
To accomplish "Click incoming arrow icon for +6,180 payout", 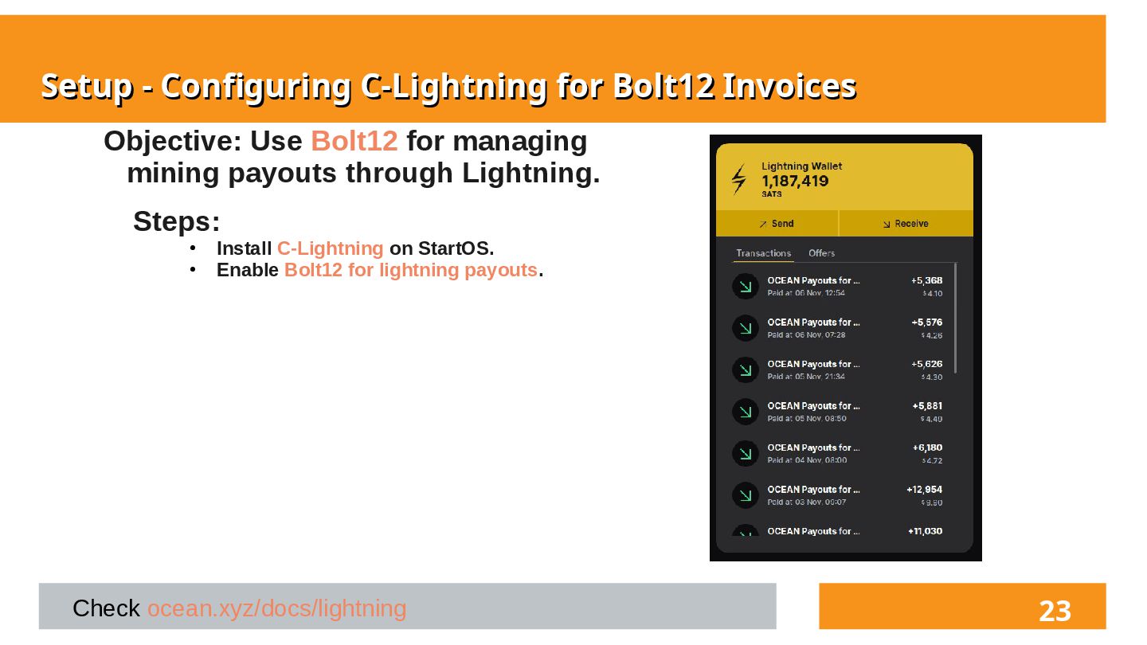I will tap(746, 454).
